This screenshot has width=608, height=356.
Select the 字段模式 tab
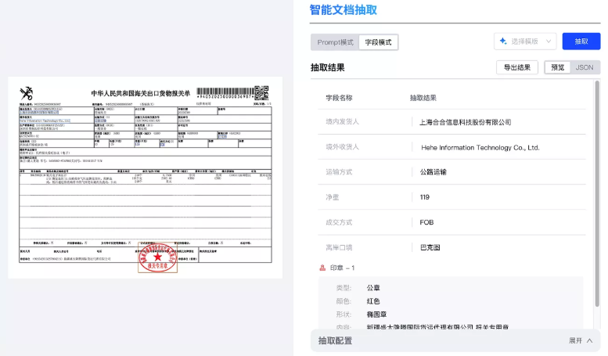(x=378, y=42)
